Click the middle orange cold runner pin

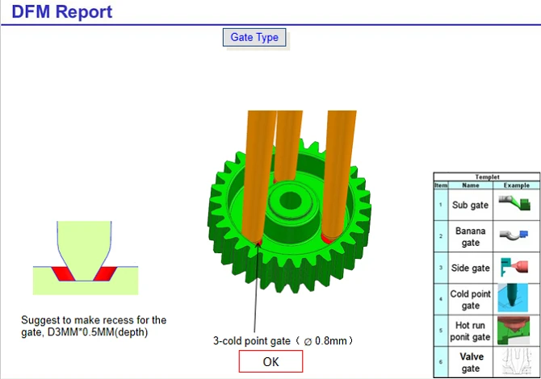[x=288, y=145]
